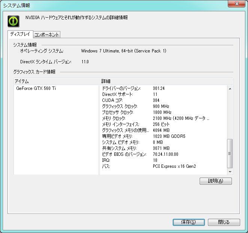Image resolution: width=248 pixels, height=233 pixels.
Task: Select the ディスプレイ tab
Action: [x=20, y=34]
